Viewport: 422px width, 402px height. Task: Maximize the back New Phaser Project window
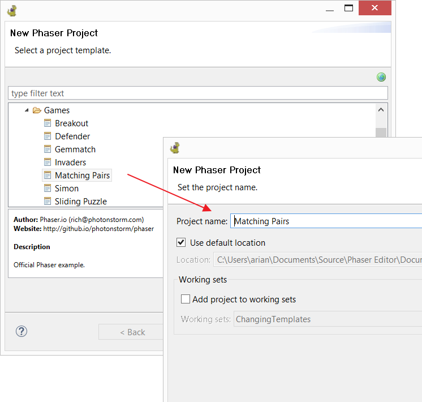click(349, 8)
